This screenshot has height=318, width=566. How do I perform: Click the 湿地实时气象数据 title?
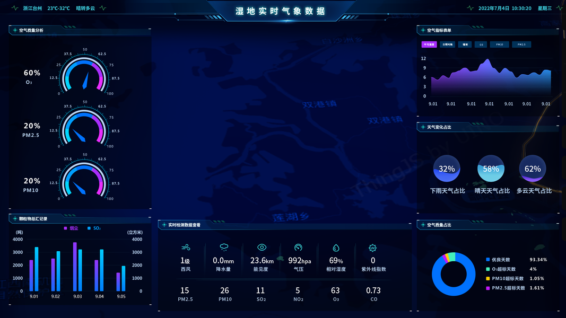click(281, 11)
